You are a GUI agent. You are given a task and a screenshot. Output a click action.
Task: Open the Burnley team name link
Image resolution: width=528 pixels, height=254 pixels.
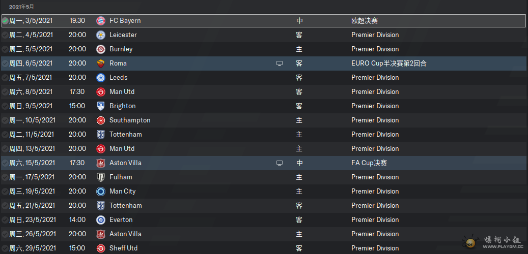121,49
